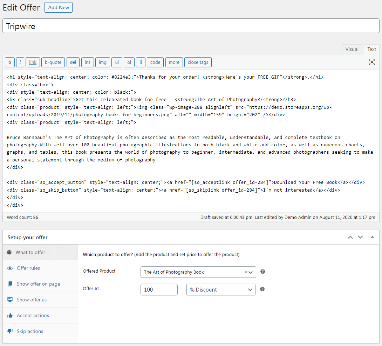Click the Offer At label
This screenshot has height=346, width=382.
[x=91, y=289]
